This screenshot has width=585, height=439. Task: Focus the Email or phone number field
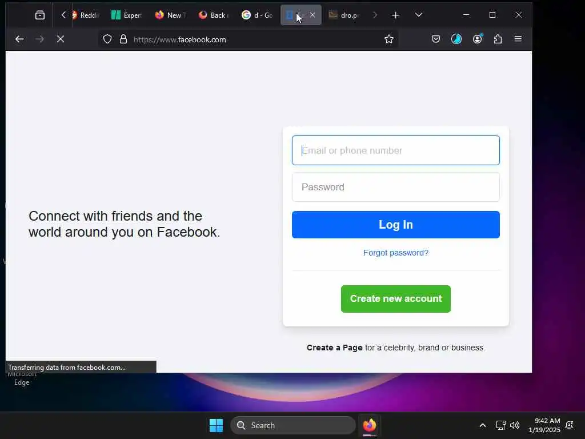395,150
